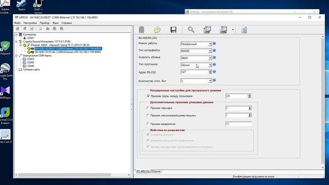Image resolution: width=329 pixels, height=185 pixels.
Task: Select the Ethernet 40001 tree node
Action: [x=60, y=45]
